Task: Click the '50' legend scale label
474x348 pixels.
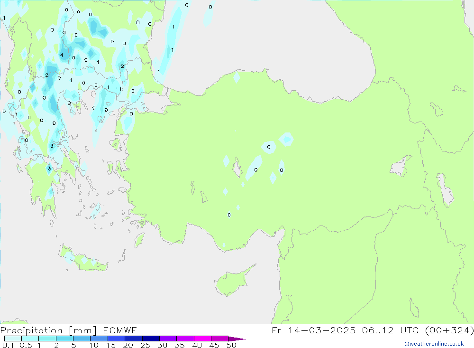Action: pyautogui.click(x=231, y=345)
